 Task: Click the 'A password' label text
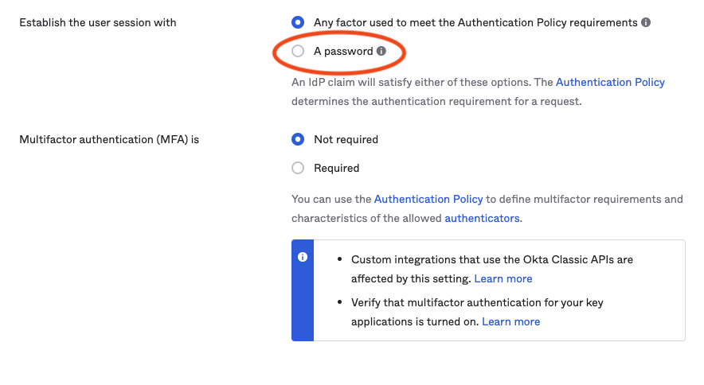pyautogui.click(x=343, y=51)
